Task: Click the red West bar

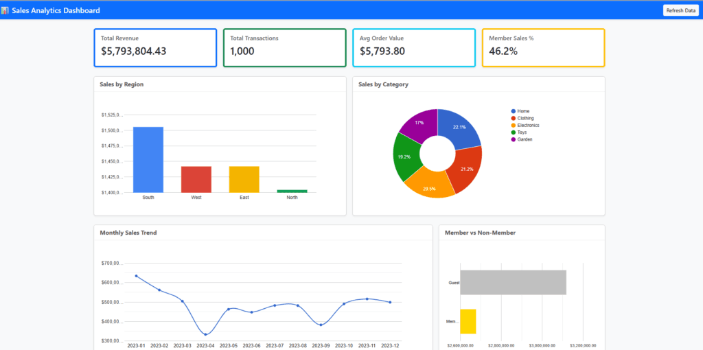Action: (196, 179)
